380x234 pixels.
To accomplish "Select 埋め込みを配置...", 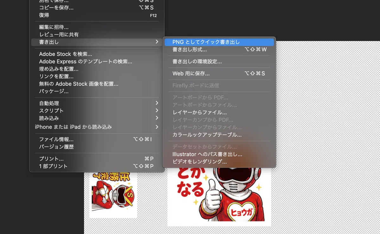I will pos(97,69).
